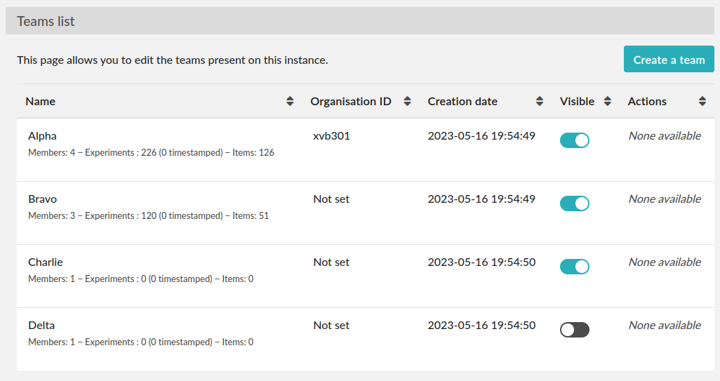
Task: Click the Creation date header text
Action: pyautogui.click(x=462, y=102)
